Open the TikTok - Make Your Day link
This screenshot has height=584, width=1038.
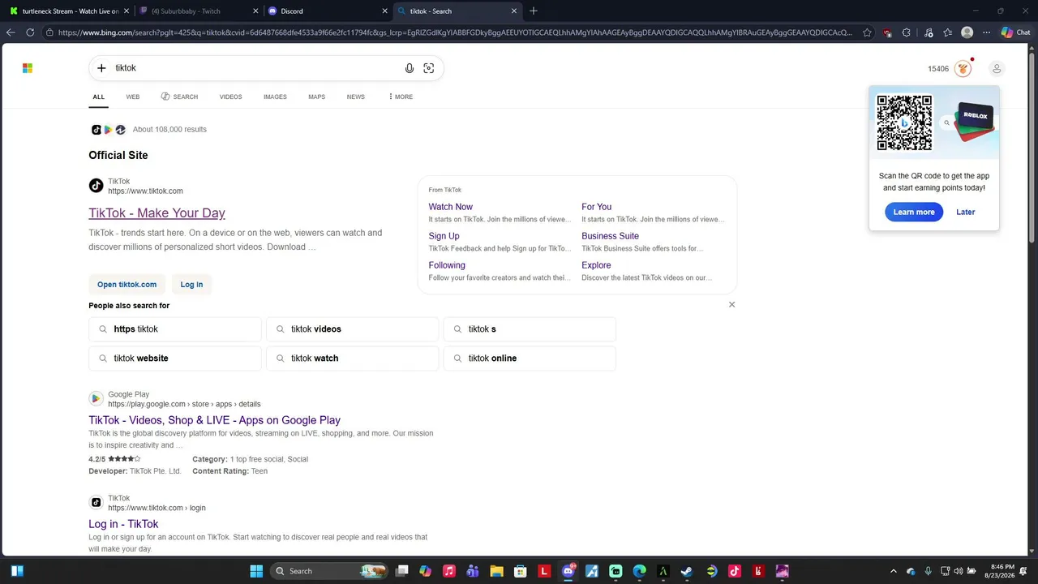tap(157, 213)
